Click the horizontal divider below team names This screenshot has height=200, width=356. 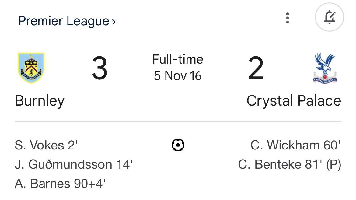(x=178, y=121)
